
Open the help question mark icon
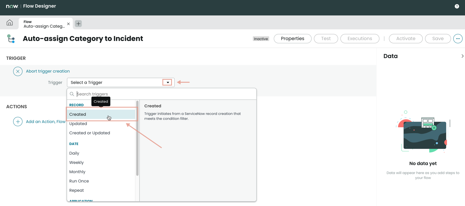click(457, 6)
